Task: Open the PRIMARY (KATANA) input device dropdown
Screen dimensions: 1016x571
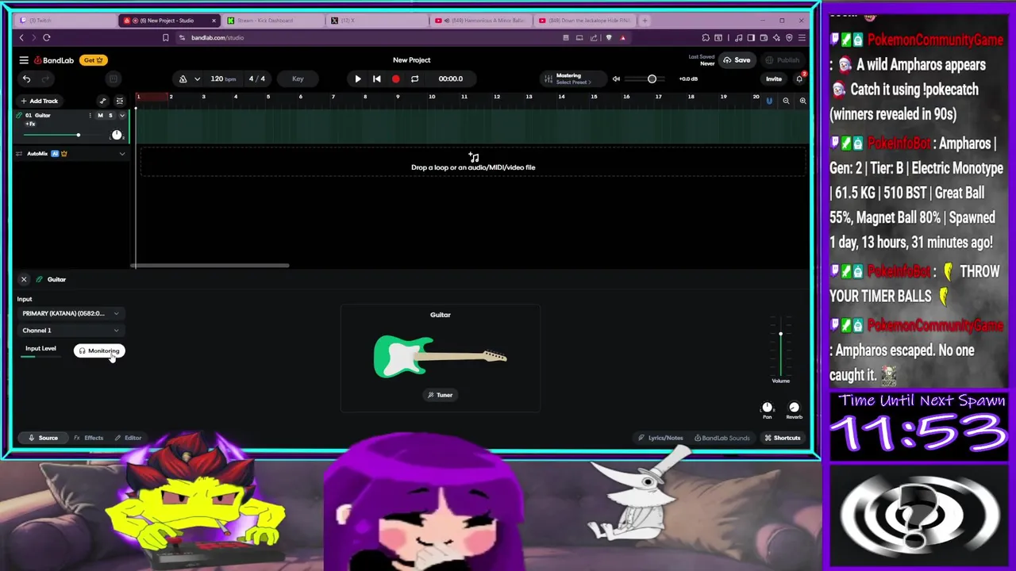Action: [71, 313]
